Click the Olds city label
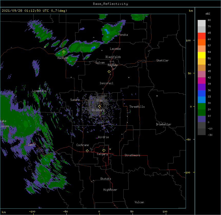The image size is (221, 215). point(99,101)
